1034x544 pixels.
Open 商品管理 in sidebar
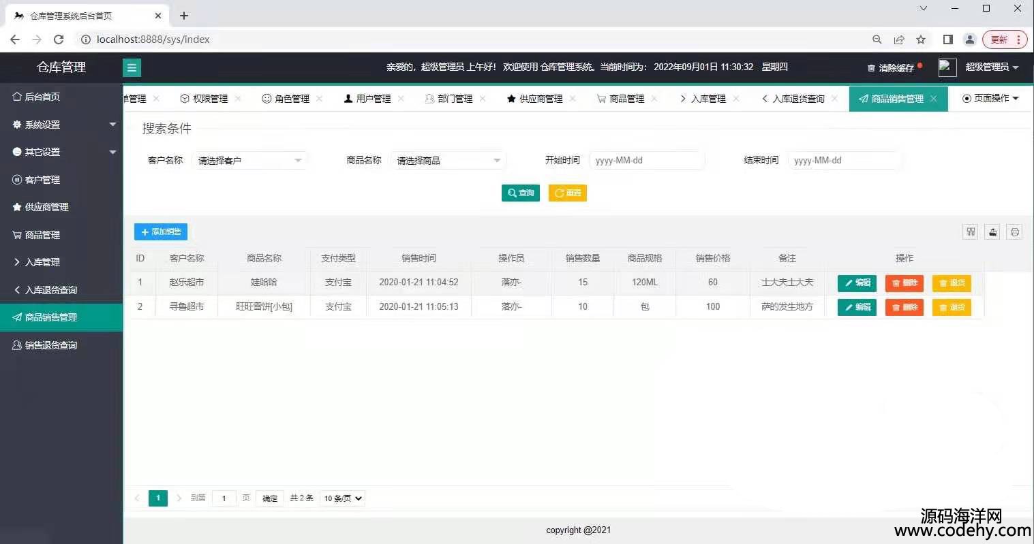61,235
